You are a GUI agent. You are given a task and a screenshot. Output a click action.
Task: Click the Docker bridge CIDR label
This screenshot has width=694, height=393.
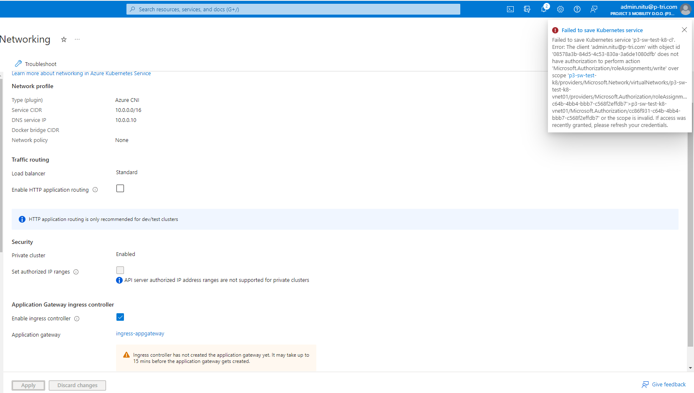[x=35, y=130]
